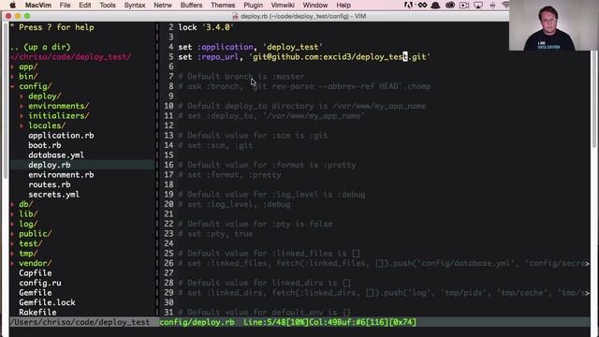Open boot.rb in the file tree
Viewport: 599px width, 337px height.
click(x=45, y=146)
